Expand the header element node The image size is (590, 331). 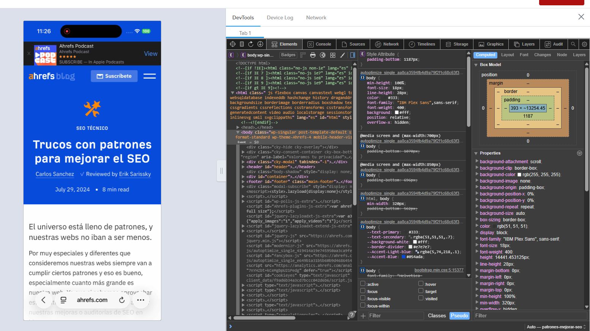click(x=243, y=167)
